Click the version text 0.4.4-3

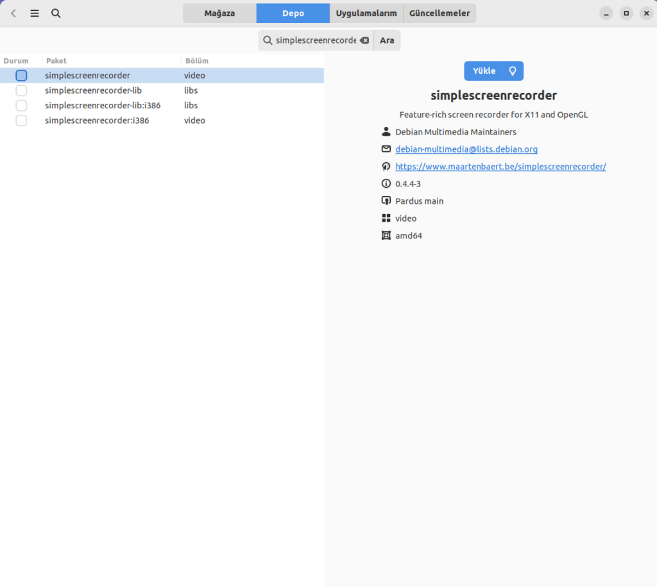[x=407, y=184]
